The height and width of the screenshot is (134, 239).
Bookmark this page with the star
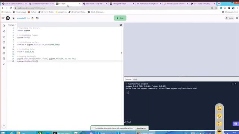coord(216,8)
